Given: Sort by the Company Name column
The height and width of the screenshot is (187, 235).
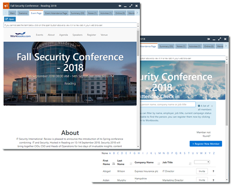Looking at the screenshot, I should click(x=159, y=164).
